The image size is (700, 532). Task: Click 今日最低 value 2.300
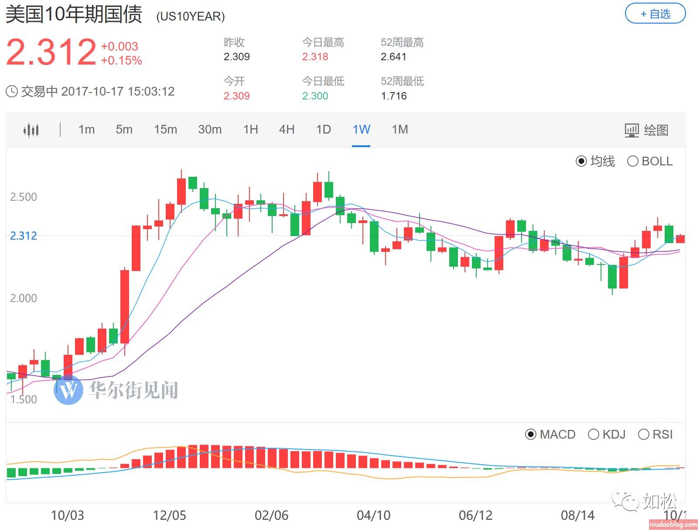click(315, 96)
